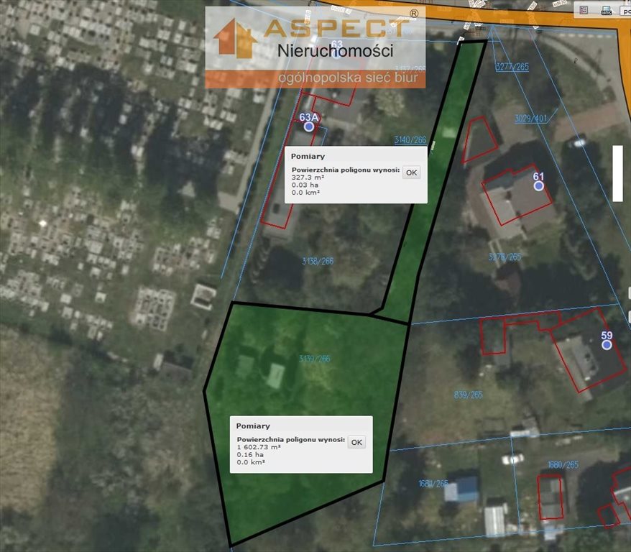Select parcel label 3277/265
Viewport: 631px width, 552px height.
pos(512,67)
